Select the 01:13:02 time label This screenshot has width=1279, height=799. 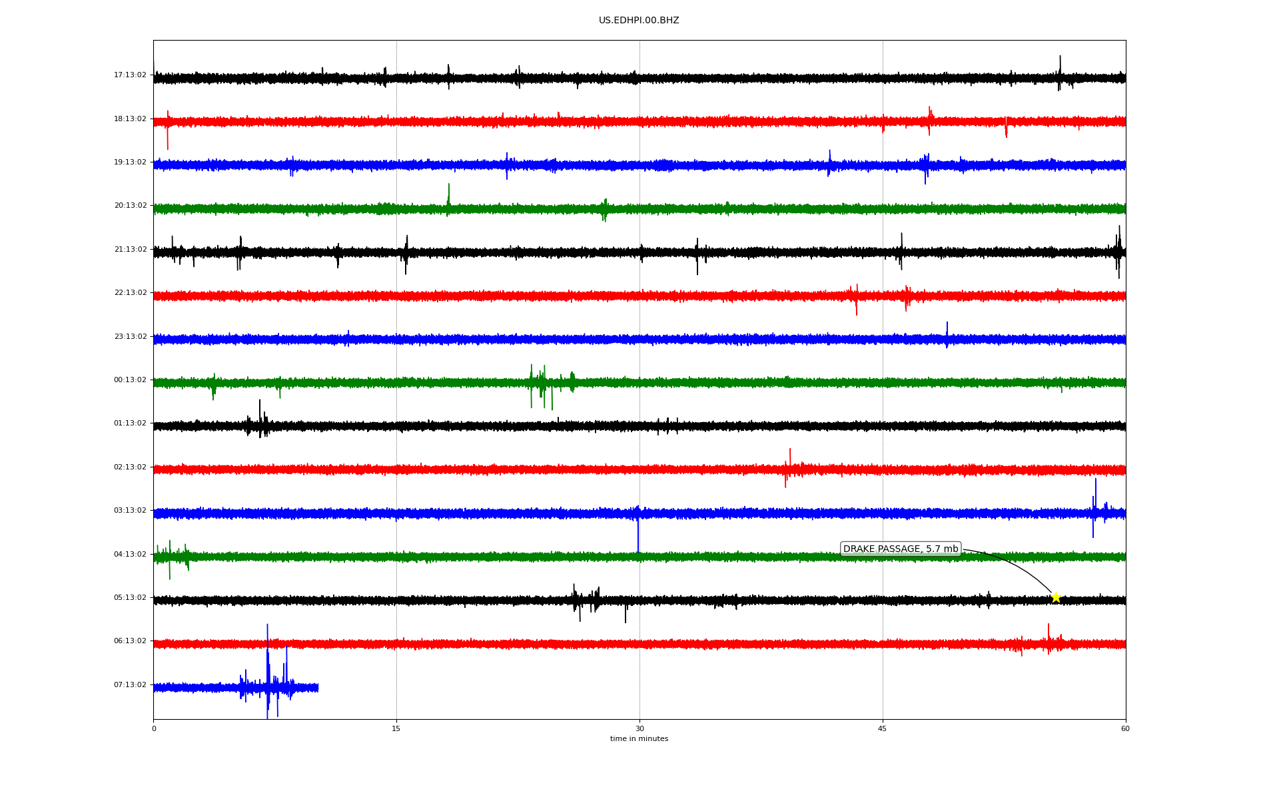click(x=130, y=423)
